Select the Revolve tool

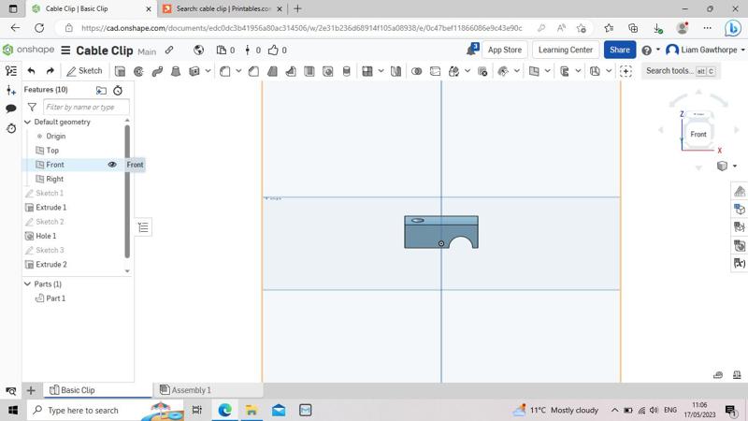[x=138, y=71]
